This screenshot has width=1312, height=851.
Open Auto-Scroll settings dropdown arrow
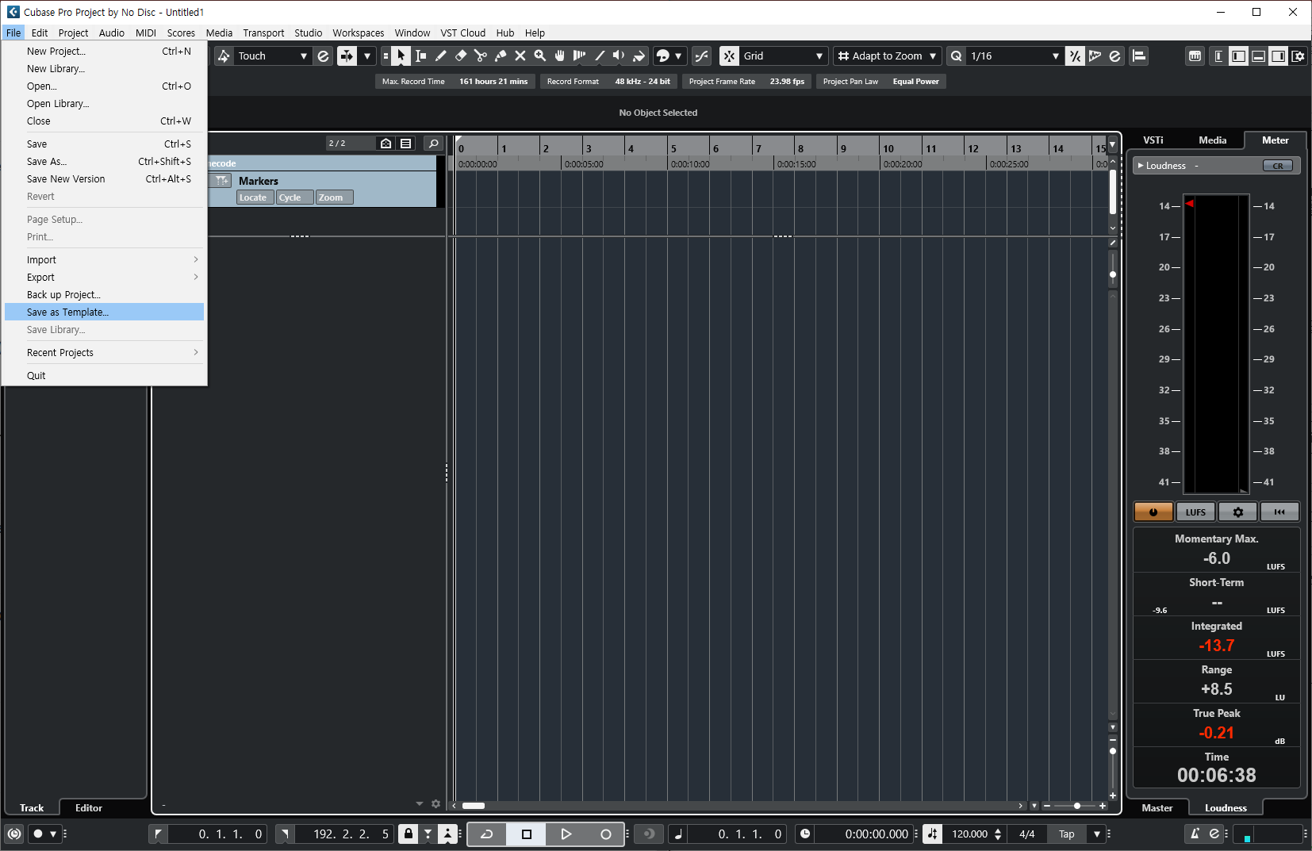coord(367,56)
